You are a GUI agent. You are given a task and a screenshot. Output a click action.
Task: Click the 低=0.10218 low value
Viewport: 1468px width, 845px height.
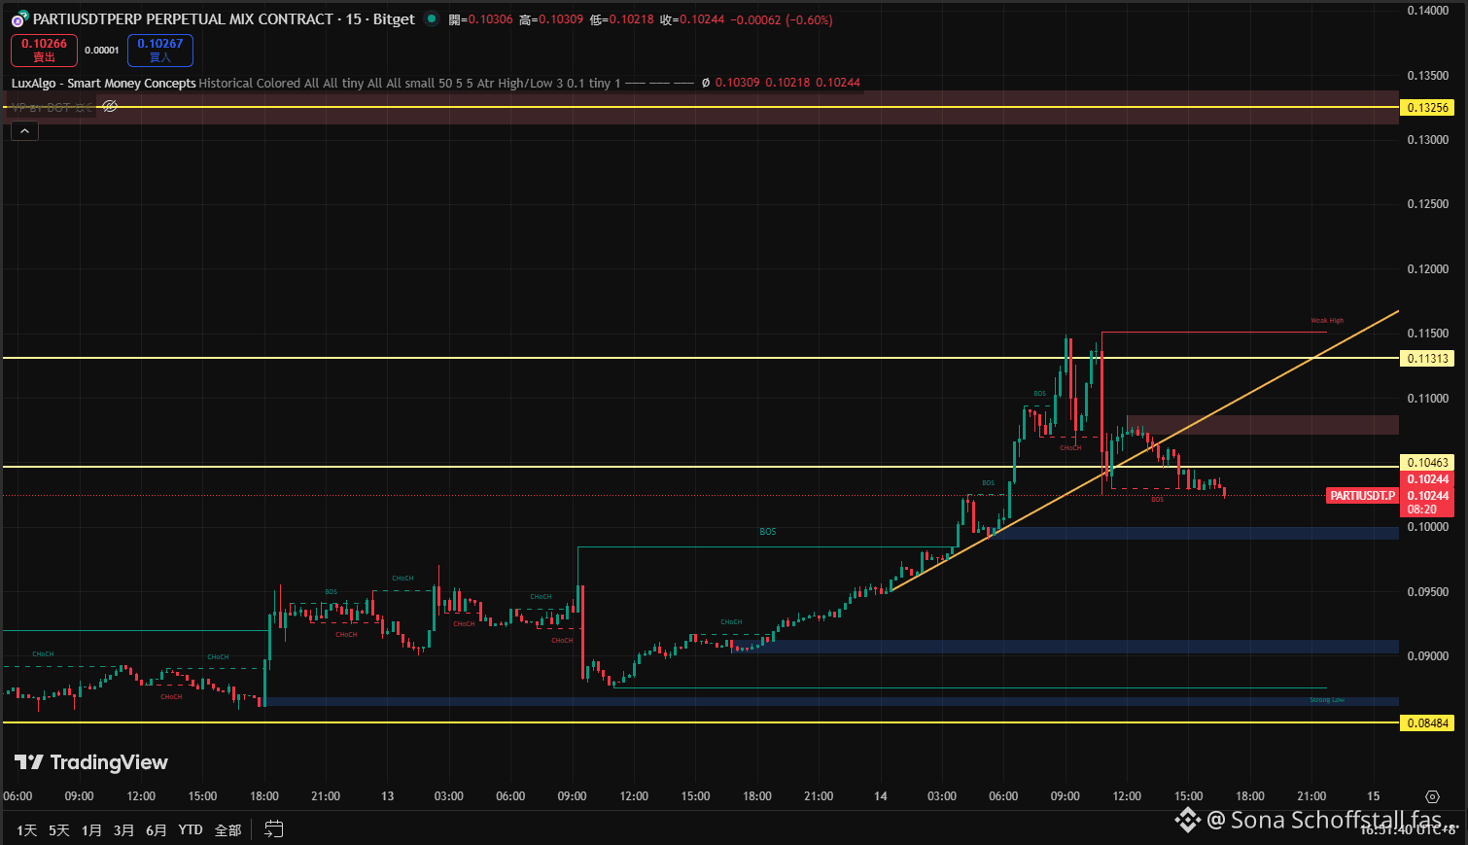click(622, 19)
